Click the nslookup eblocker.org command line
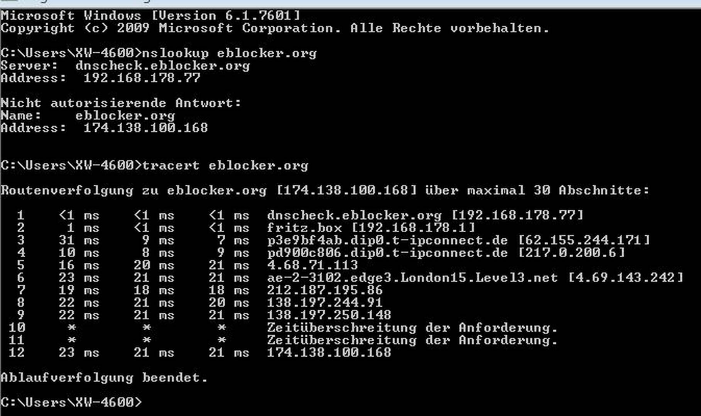 click(x=159, y=53)
